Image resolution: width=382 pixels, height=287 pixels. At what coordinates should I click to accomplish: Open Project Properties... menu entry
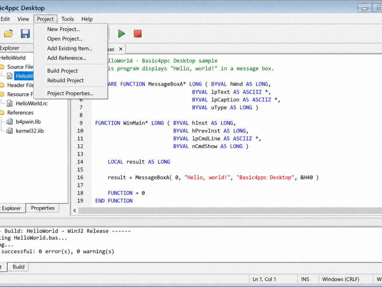click(x=71, y=93)
